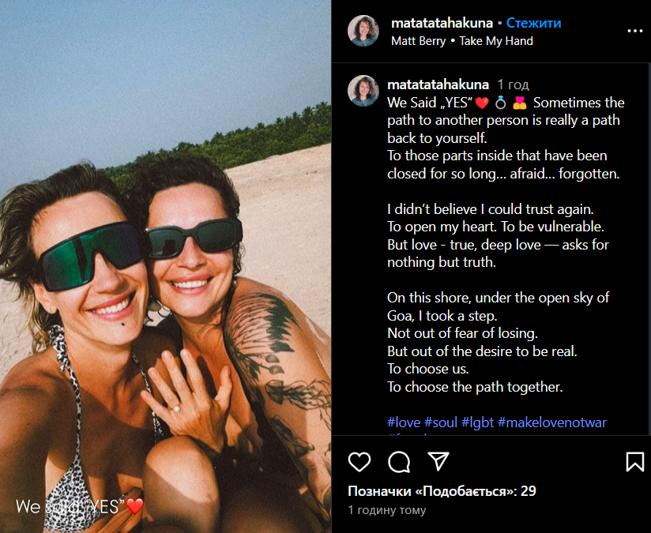Click the beach selfie photo
The width and height of the screenshot is (651, 533).
coord(165,267)
